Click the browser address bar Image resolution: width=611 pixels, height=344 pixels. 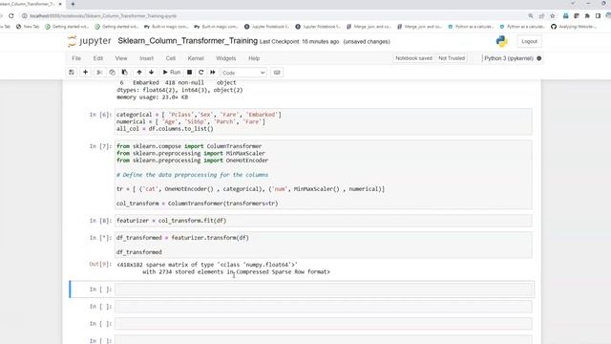273,16
